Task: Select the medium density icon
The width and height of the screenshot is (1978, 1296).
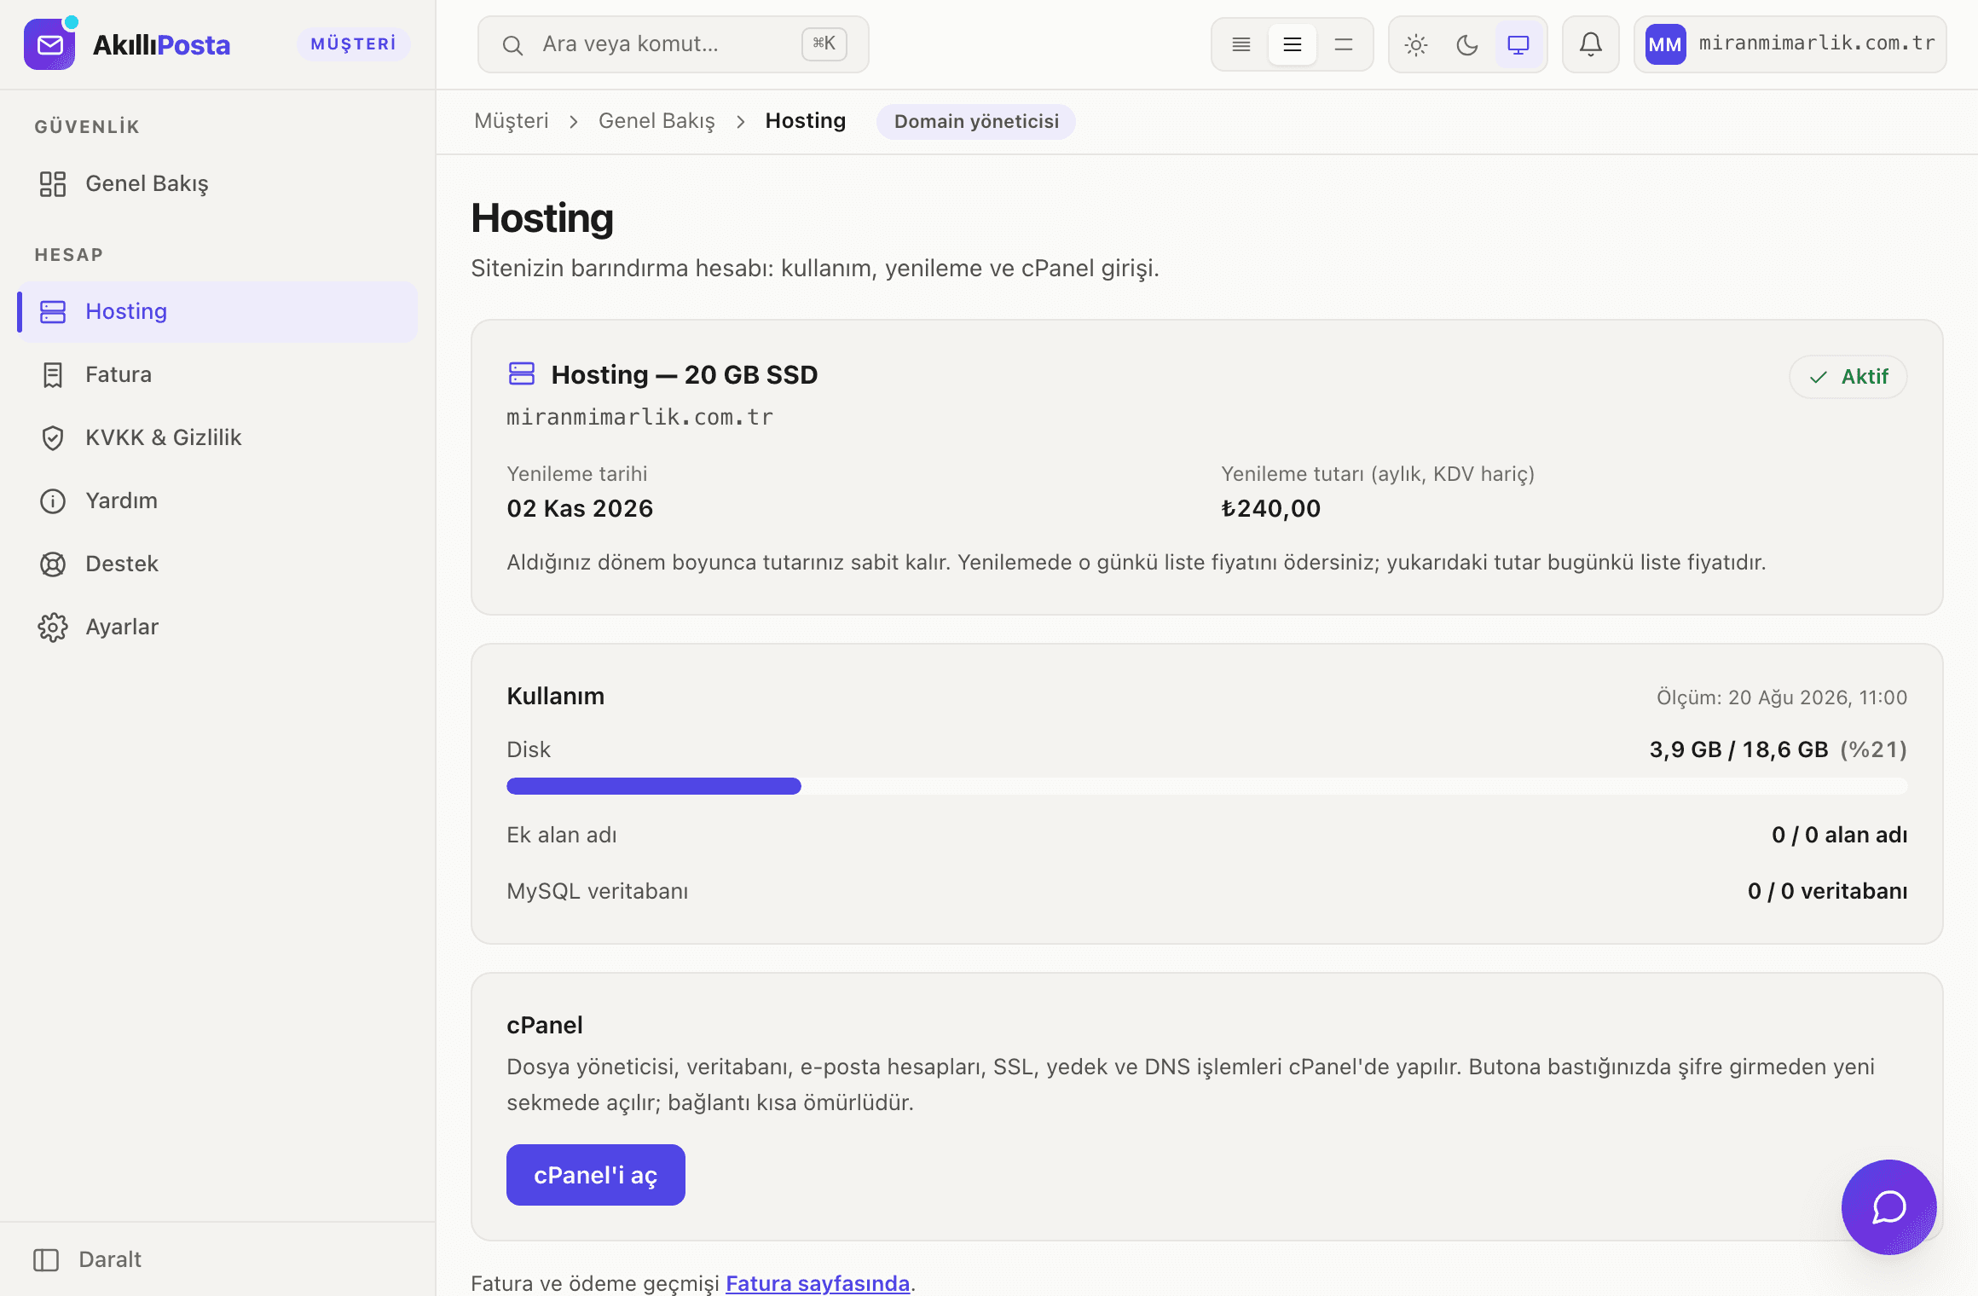Action: pyautogui.click(x=1293, y=44)
